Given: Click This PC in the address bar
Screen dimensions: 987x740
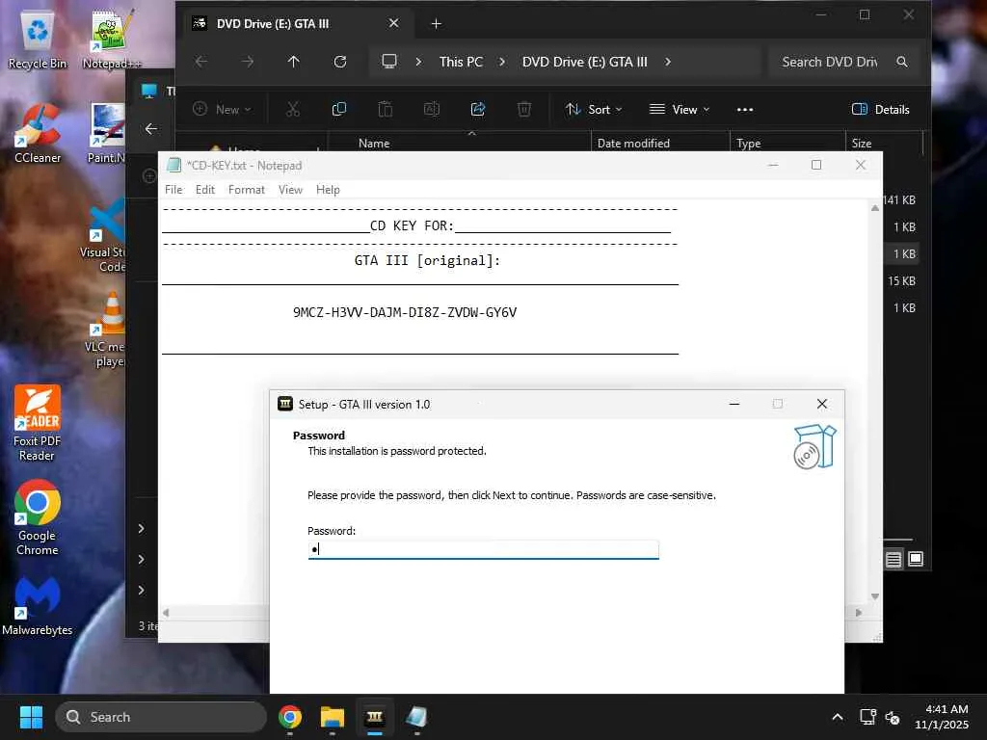Looking at the screenshot, I should point(461,62).
